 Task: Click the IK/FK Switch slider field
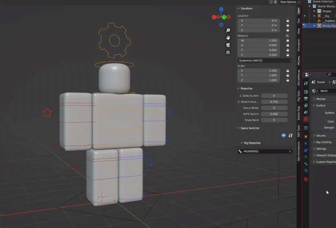pyautogui.click(x=274, y=114)
